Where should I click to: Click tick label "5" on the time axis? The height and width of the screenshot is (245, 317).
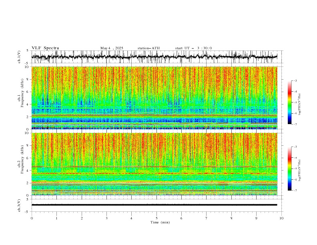(x=156, y=218)
